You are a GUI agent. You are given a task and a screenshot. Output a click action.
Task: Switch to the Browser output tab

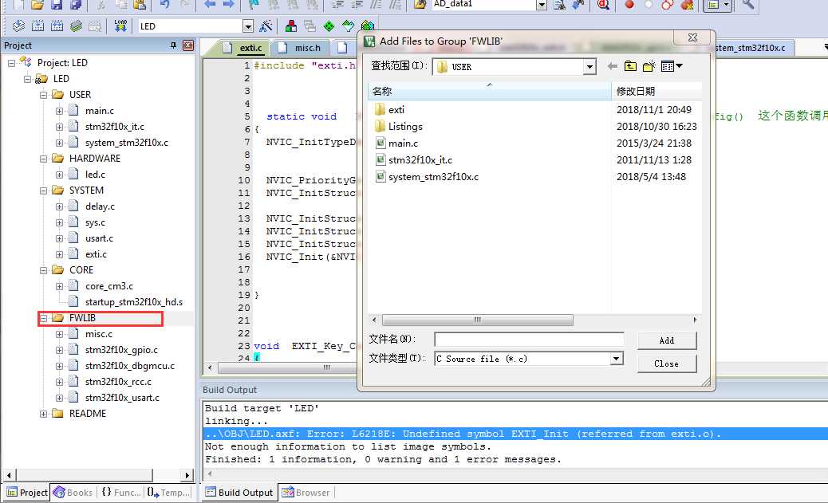[306, 492]
